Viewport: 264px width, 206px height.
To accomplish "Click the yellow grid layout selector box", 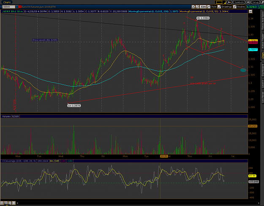I will tap(219, 3).
